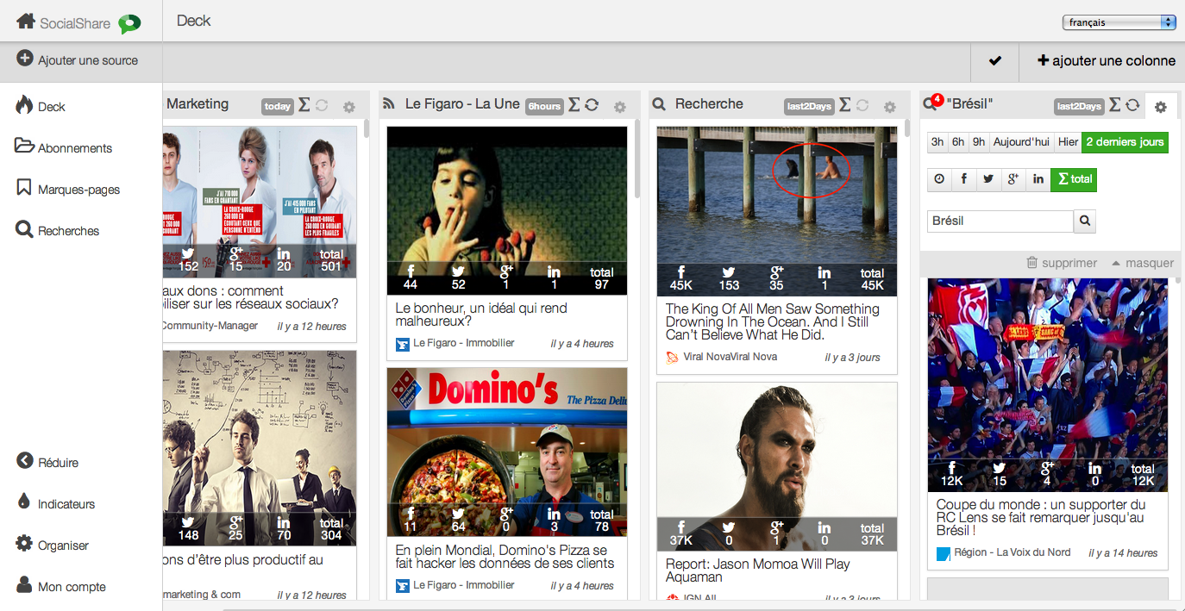Open the last2Days badge in "Brésil" column
This screenshot has width=1185, height=611.
(1079, 107)
